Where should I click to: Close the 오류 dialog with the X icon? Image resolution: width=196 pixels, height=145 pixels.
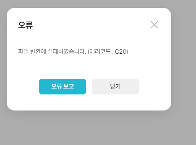pos(154,25)
